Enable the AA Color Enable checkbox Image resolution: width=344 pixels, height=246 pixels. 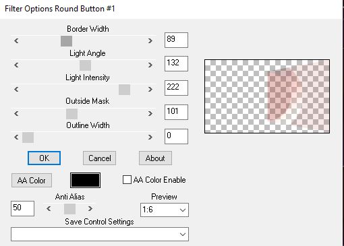click(127, 180)
